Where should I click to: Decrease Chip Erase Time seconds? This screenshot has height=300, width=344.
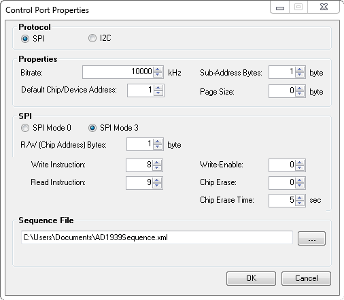click(300, 203)
